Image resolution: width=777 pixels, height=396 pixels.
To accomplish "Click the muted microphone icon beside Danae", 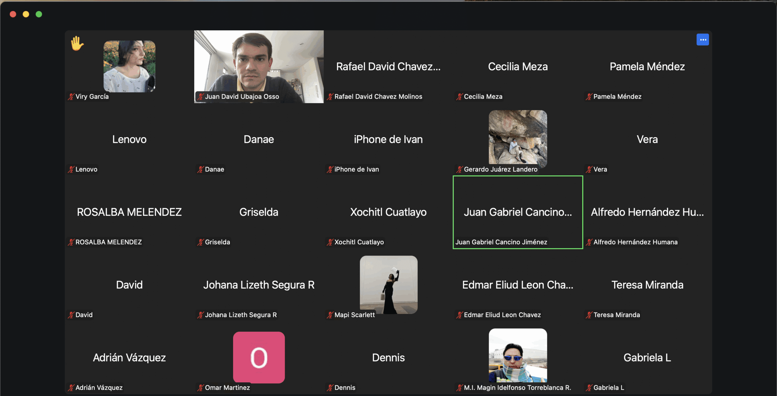I will pos(200,169).
